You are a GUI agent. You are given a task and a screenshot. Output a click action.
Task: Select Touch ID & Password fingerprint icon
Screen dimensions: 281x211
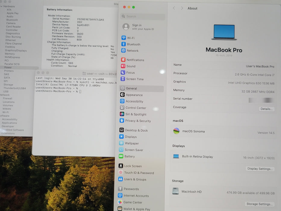coord(121,172)
